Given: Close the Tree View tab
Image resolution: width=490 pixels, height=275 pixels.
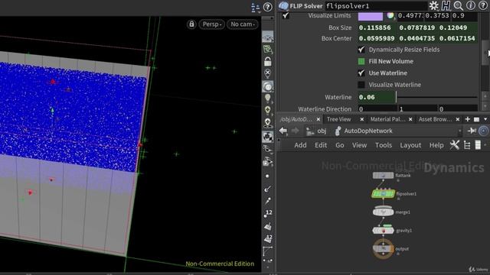Looking at the screenshot, I should 362,119.
